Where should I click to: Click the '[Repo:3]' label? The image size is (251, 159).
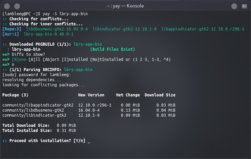pyautogui.click(x=12, y=29)
